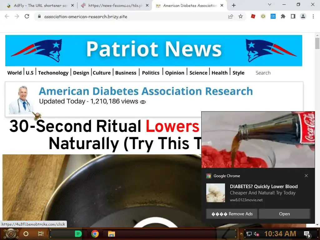This screenshot has width=320, height=240.
Task: Expand the tab search chevron
Action: pos(270,4)
